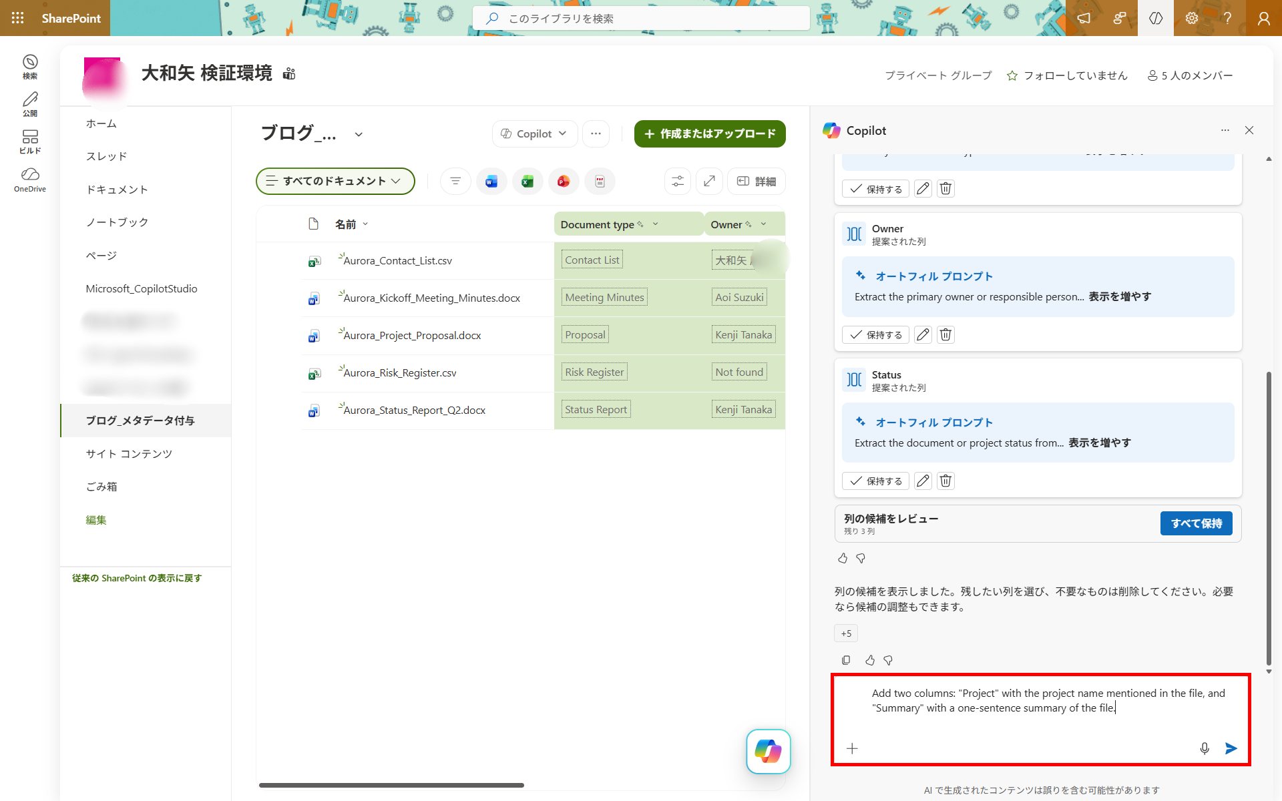Viewport: 1282px width, 801px height.
Task: Open the app launcher waffle icon
Action: (x=18, y=18)
